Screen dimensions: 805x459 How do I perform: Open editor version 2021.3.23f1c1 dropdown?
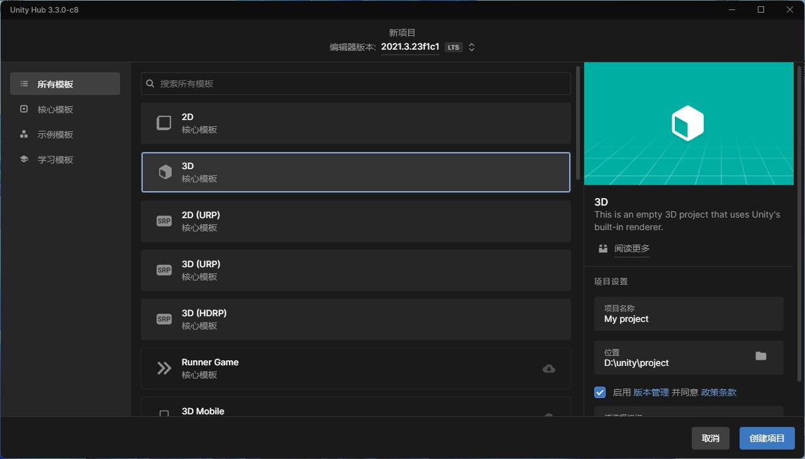click(x=410, y=47)
